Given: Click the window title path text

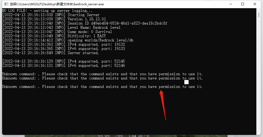Looking at the screenshot, I should [x=57, y=4].
